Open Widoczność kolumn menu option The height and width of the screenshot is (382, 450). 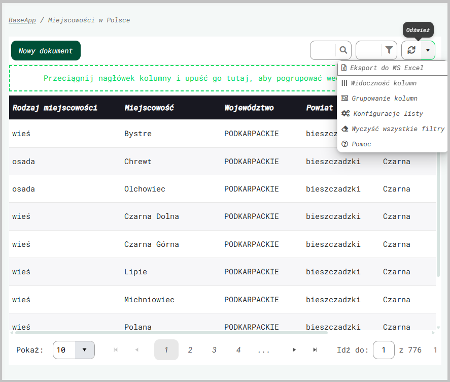pos(384,83)
